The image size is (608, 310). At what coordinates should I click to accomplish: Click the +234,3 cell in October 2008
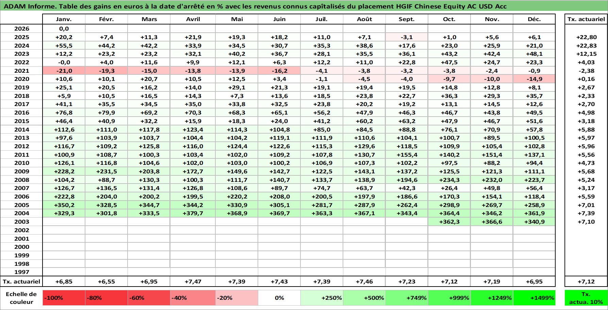[449, 180]
